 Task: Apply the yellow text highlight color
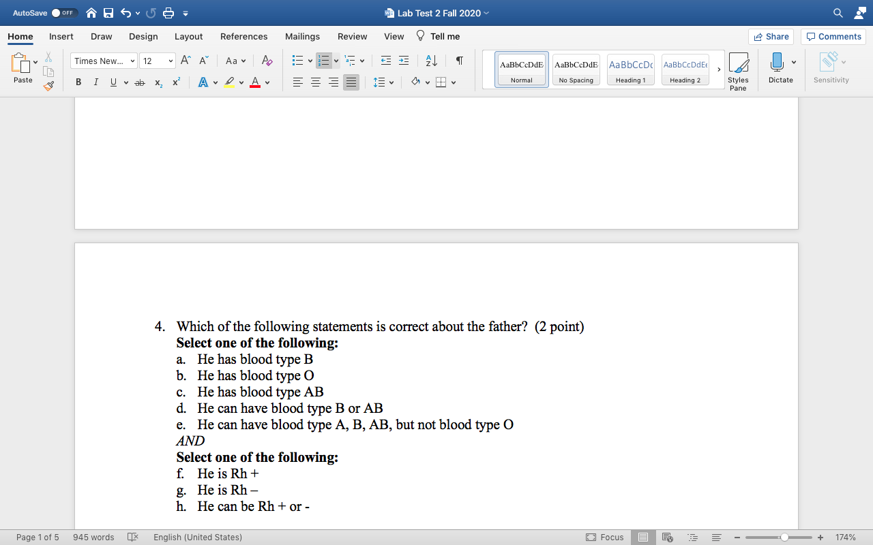coord(229,82)
